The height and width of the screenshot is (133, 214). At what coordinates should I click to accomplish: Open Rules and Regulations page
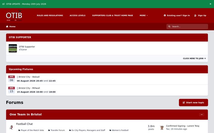[50, 15]
